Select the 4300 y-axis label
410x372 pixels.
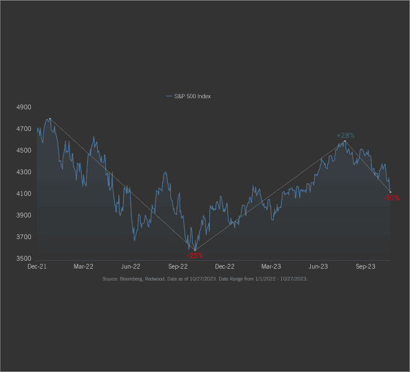click(24, 172)
